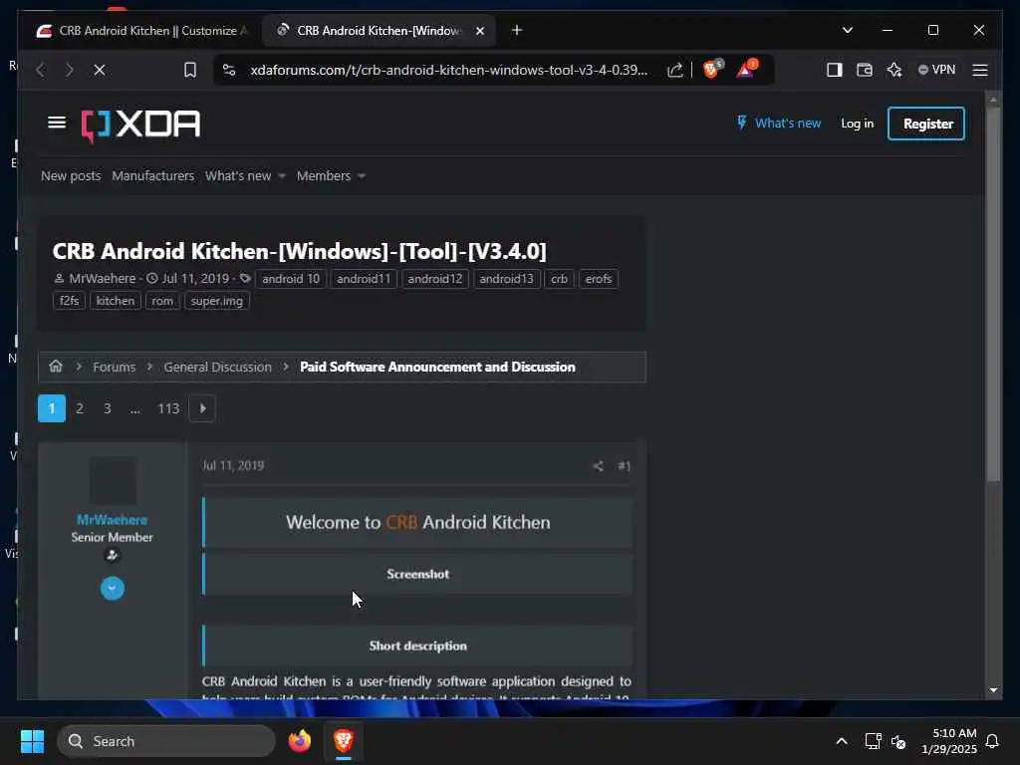Viewport: 1020px width, 765px height.
Task: Open the What's new nav item
Action: click(x=238, y=175)
